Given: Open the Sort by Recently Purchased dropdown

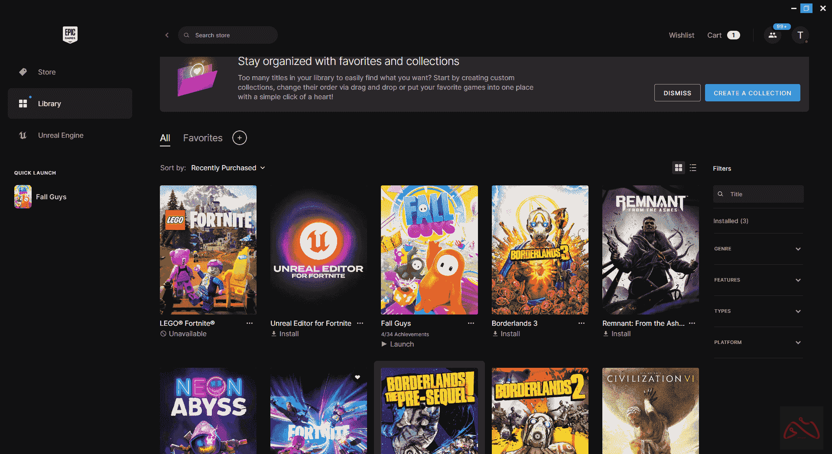Looking at the screenshot, I should pyautogui.click(x=228, y=168).
